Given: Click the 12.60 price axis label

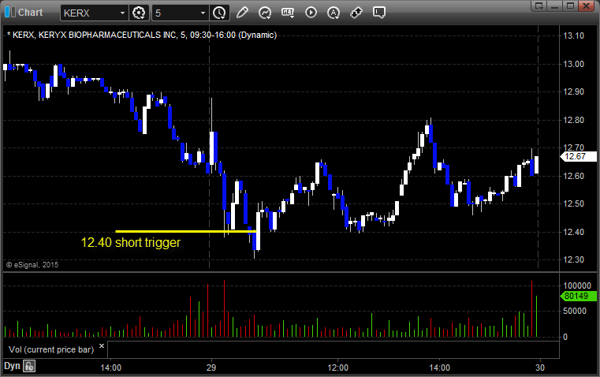Looking at the screenshot, I should [x=574, y=176].
